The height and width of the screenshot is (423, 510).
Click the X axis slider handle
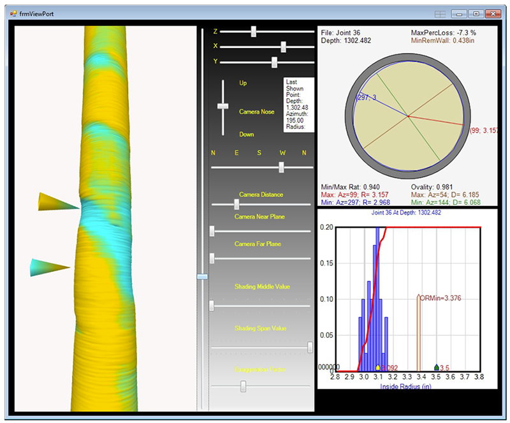tap(283, 47)
